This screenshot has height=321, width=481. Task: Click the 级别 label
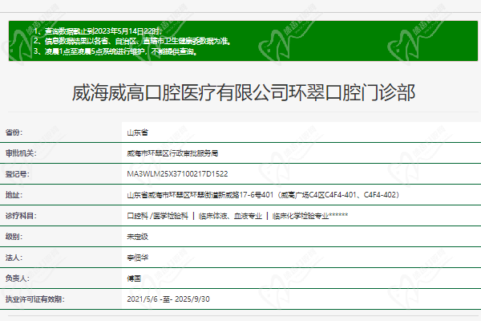tap(14, 237)
